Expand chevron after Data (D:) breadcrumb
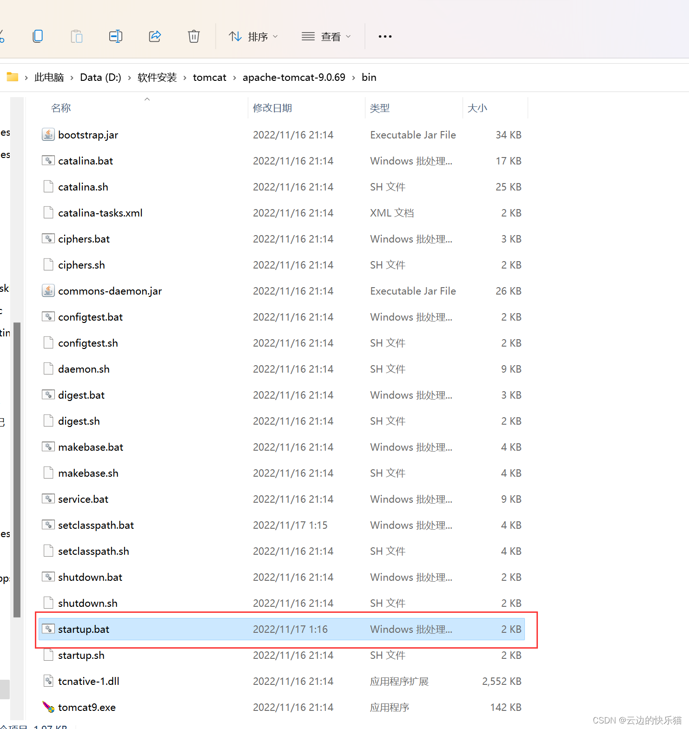The height and width of the screenshot is (729, 689). (129, 78)
